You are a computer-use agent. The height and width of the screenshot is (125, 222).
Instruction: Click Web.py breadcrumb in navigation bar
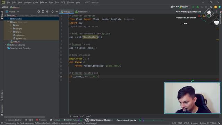point(15,7)
